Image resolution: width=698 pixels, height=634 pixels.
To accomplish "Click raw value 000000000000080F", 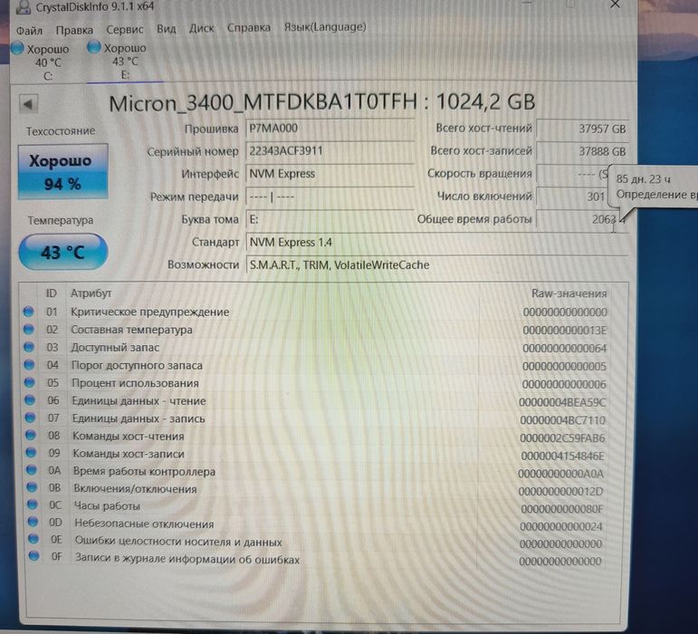I will [x=562, y=508].
